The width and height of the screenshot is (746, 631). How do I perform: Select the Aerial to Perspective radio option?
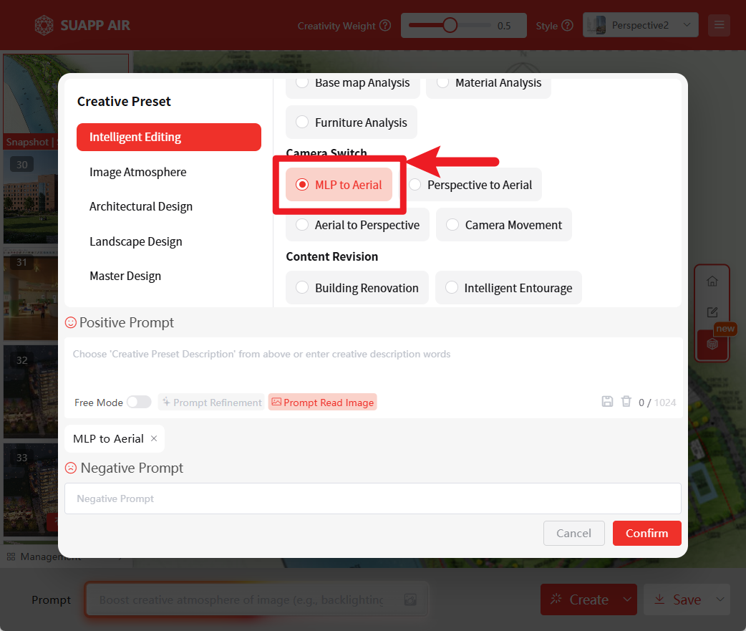(302, 225)
